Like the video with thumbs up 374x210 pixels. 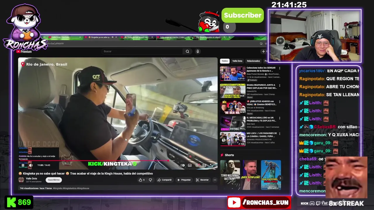142,180
